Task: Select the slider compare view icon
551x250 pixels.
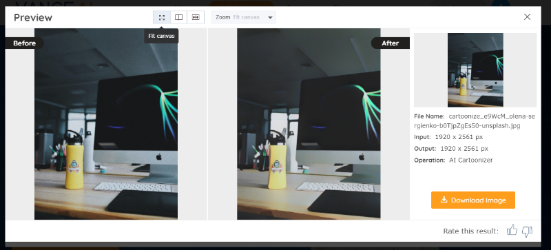Action: 196,17
